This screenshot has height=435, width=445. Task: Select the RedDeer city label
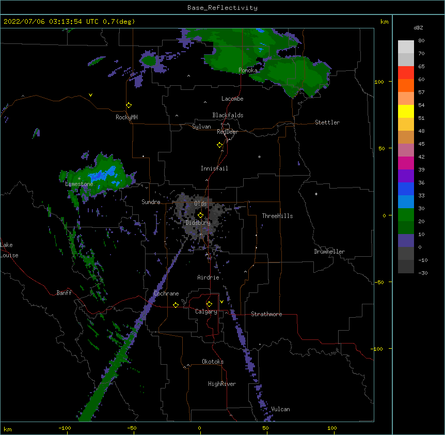point(227,132)
